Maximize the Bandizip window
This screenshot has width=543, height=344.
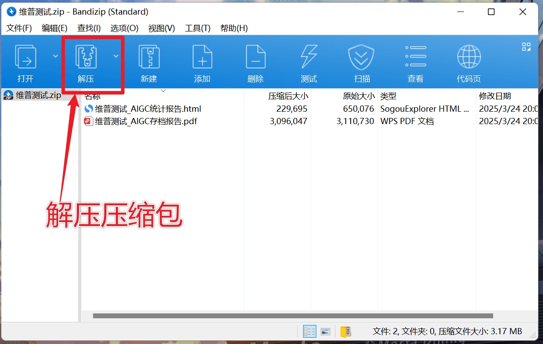coord(491,12)
